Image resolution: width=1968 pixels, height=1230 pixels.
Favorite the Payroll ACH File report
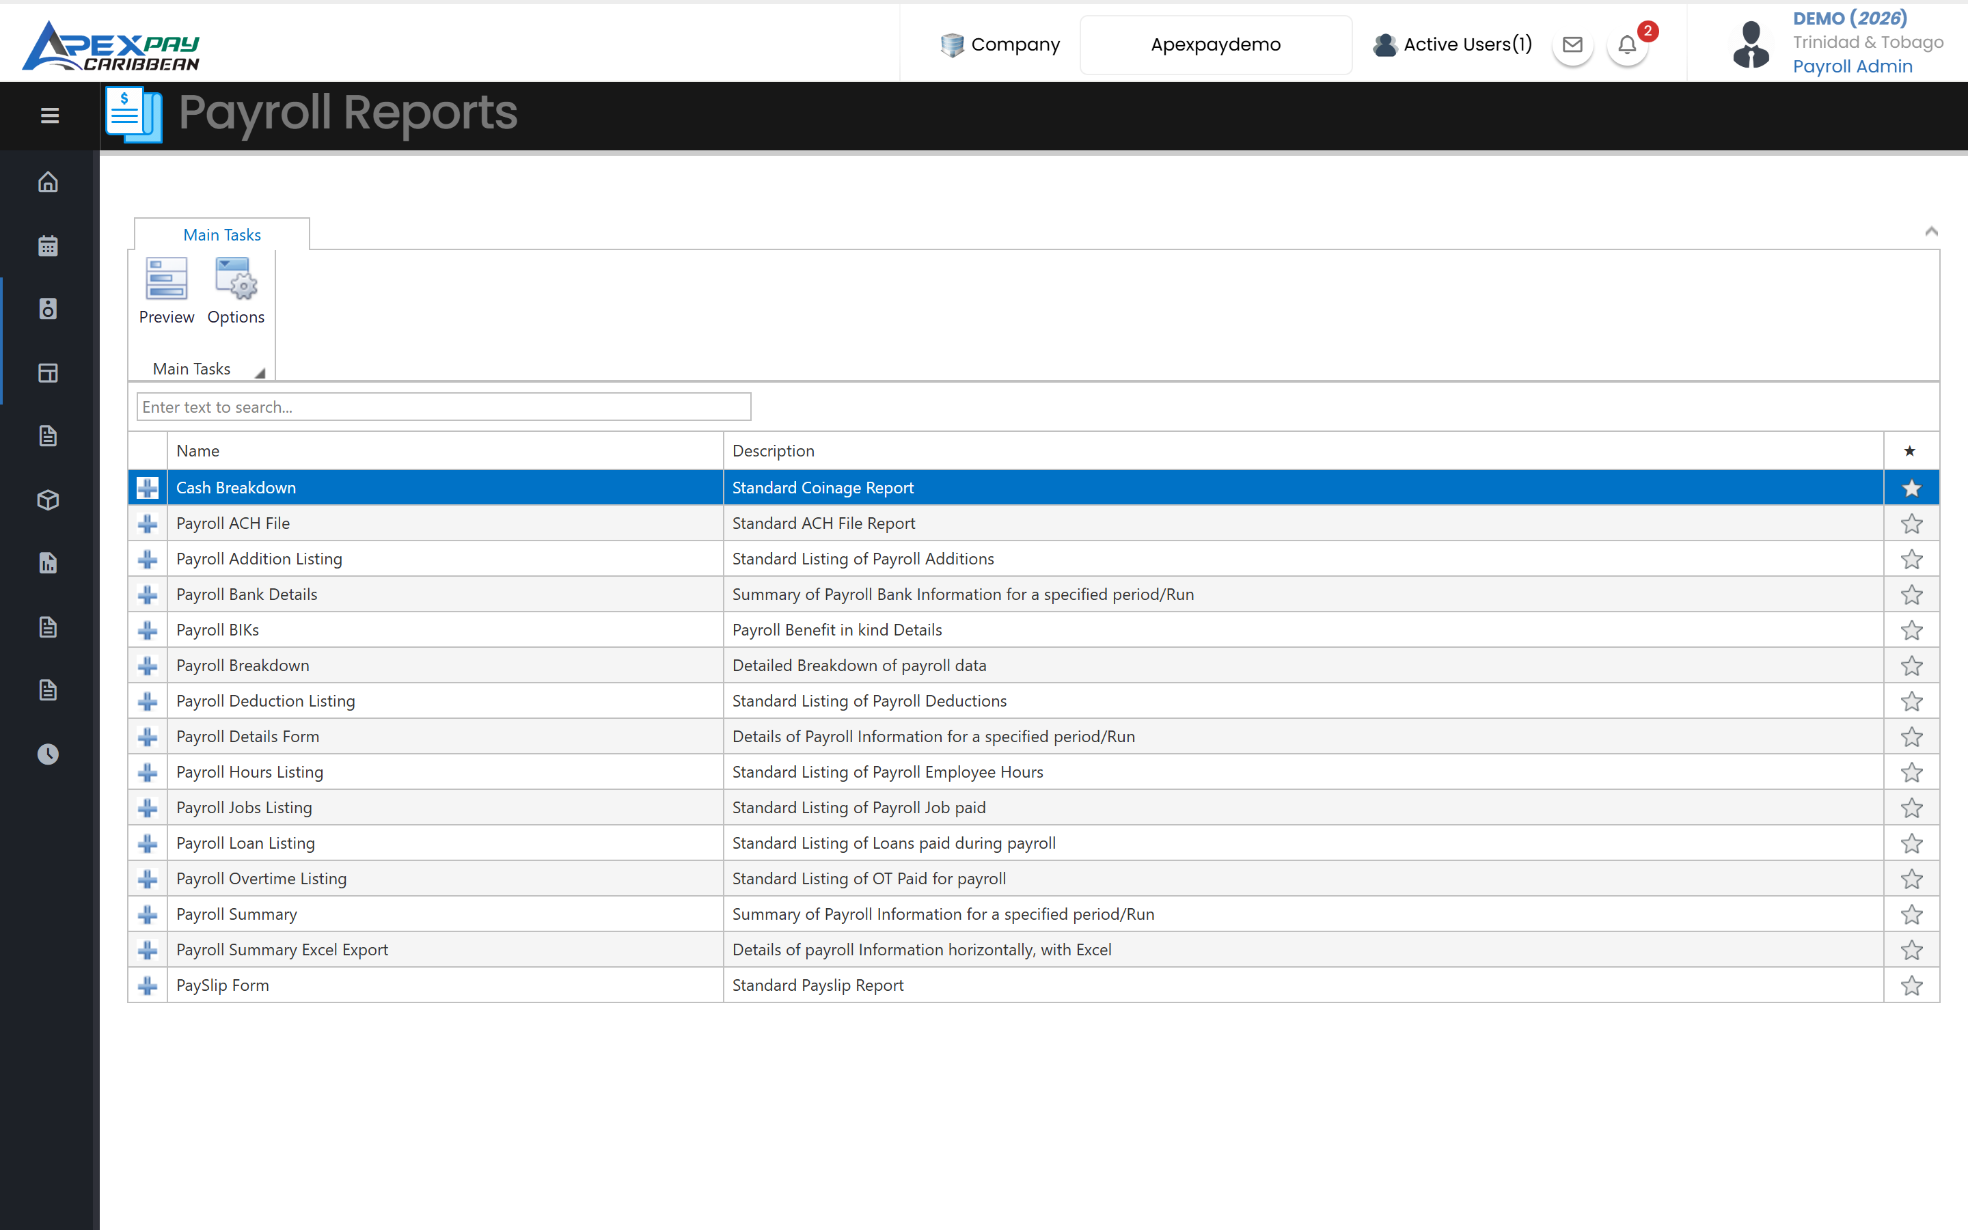click(x=1911, y=523)
